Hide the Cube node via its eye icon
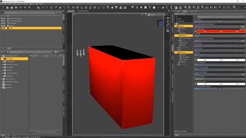 (2, 28)
